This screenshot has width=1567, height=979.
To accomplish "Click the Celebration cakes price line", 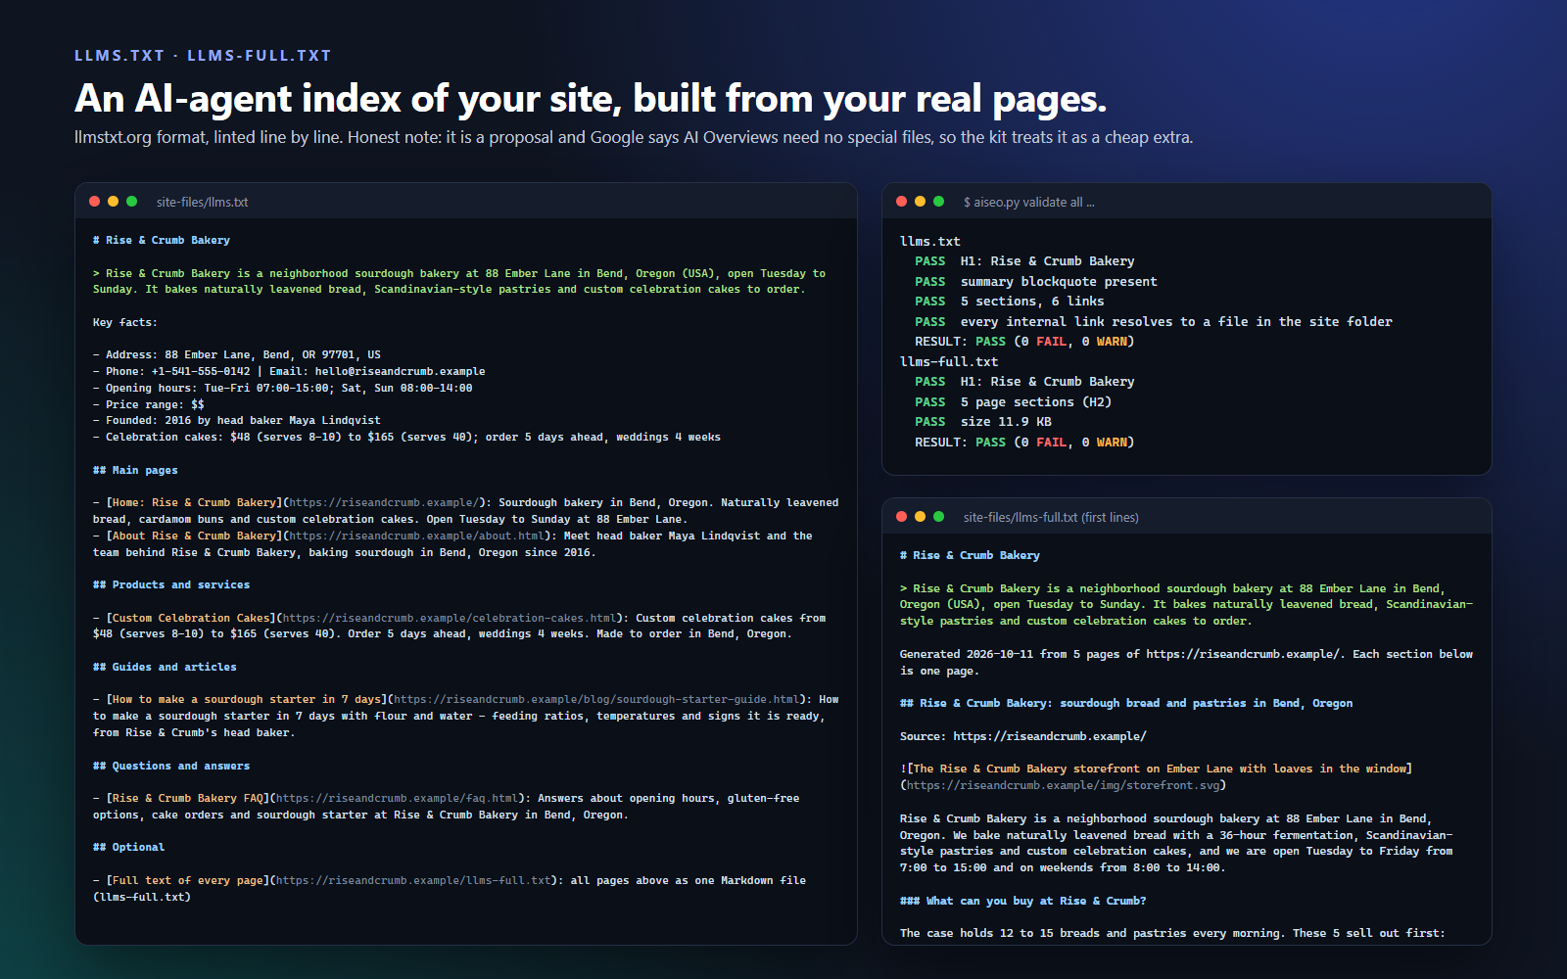I will tap(406, 438).
